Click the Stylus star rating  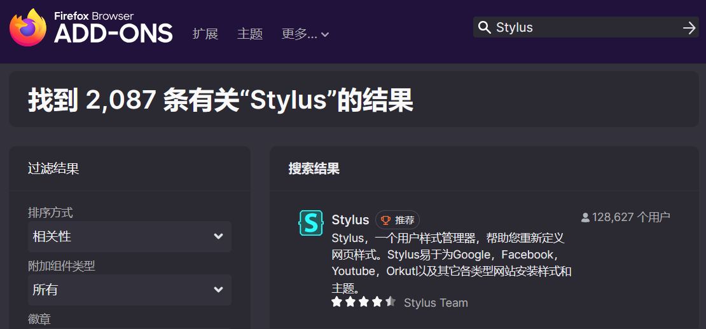tap(363, 302)
